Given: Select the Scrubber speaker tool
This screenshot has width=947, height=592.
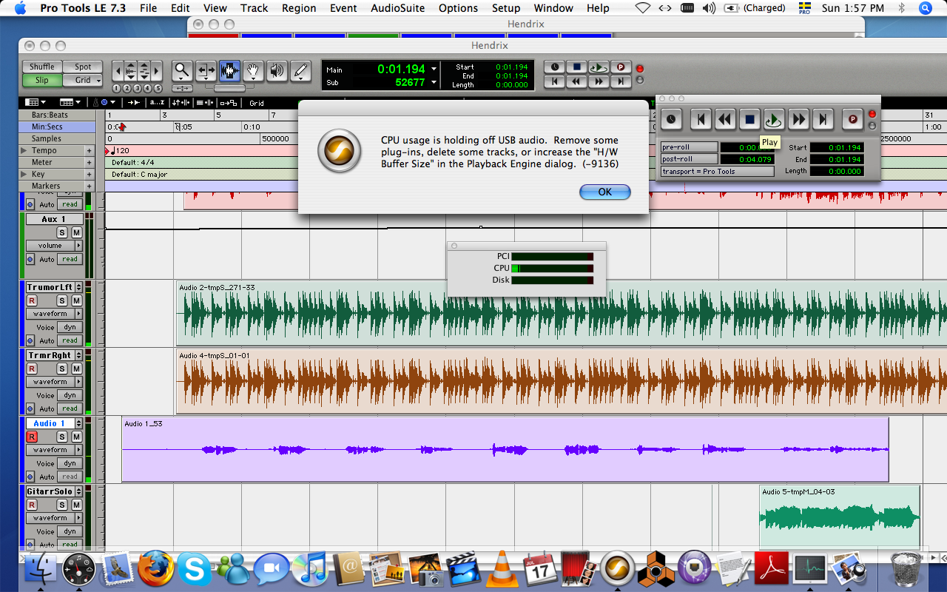Looking at the screenshot, I should (x=277, y=71).
